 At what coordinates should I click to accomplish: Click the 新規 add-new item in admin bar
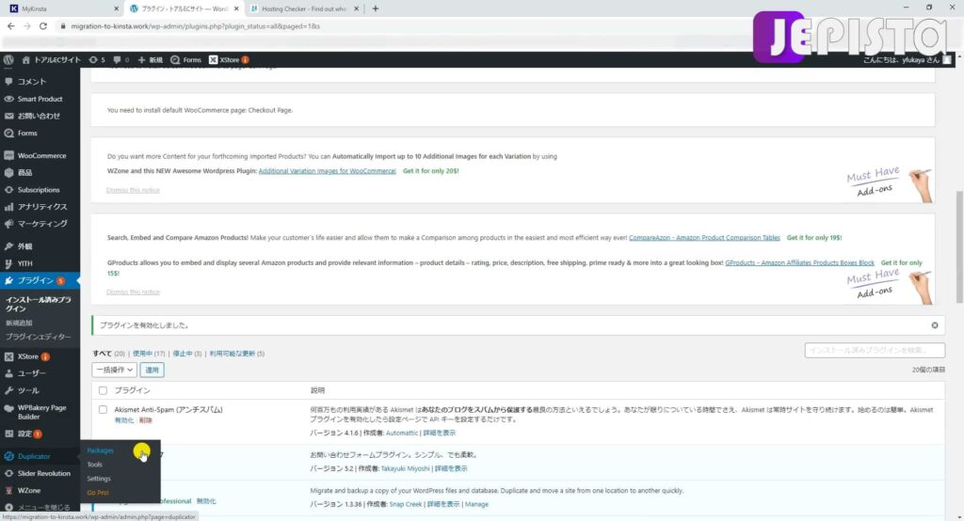point(150,59)
